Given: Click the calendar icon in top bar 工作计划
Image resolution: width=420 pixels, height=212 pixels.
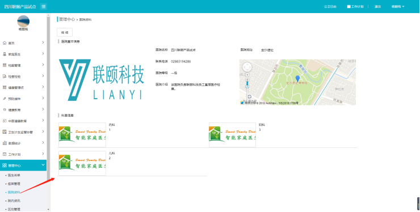Looking at the screenshot, I should tap(348, 6).
